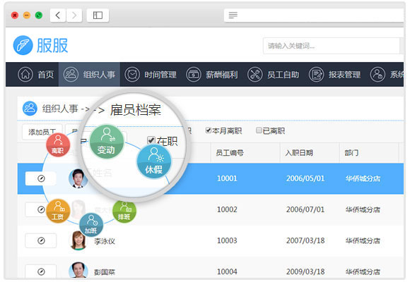The height and width of the screenshot is (282, 410).
Task: Click the date 2006/05/01 cell
Action: pyautogui.click(x=305, y=178)
